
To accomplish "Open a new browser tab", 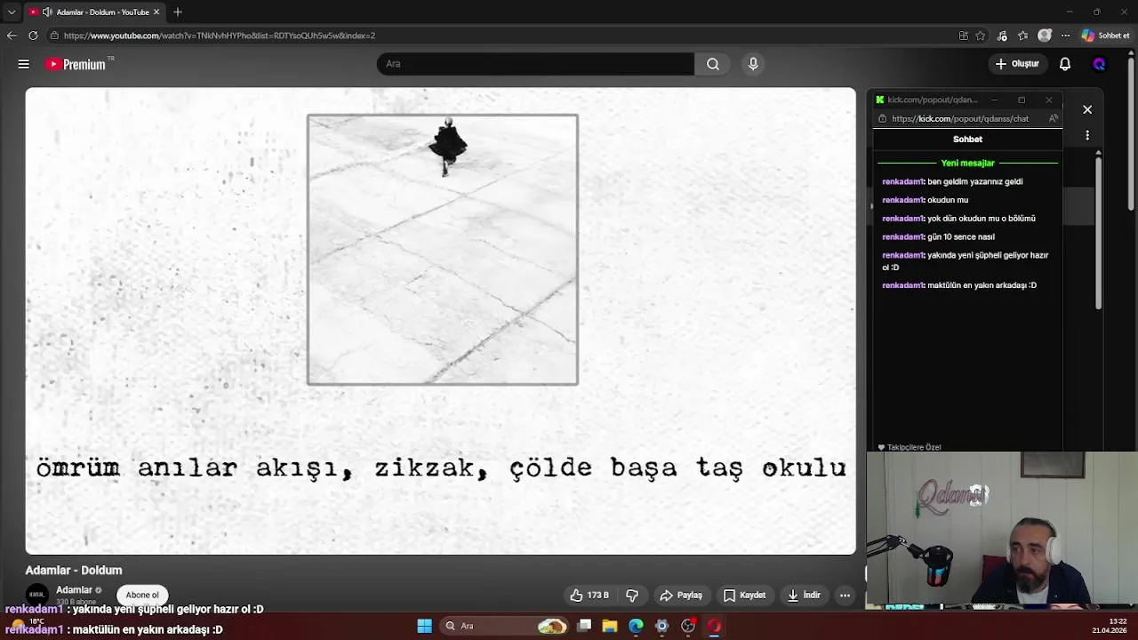I will pyautogui.click(x=178, y=12).
